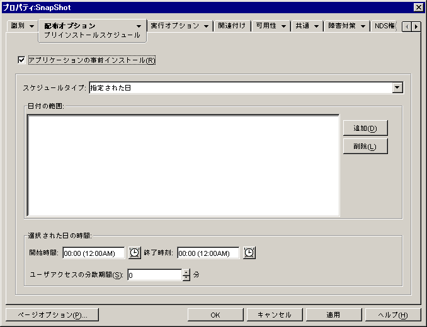This screenshot has height=327, width=427.
Task: Switch to the 関連付け tab
Action: (232, 26)
